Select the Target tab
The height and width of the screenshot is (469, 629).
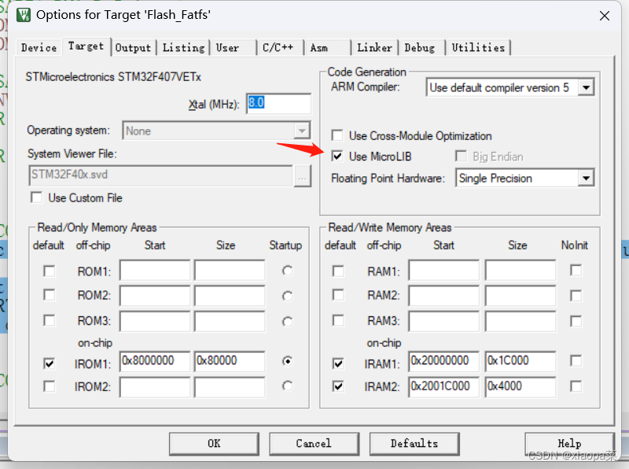[x=86, y=46]
